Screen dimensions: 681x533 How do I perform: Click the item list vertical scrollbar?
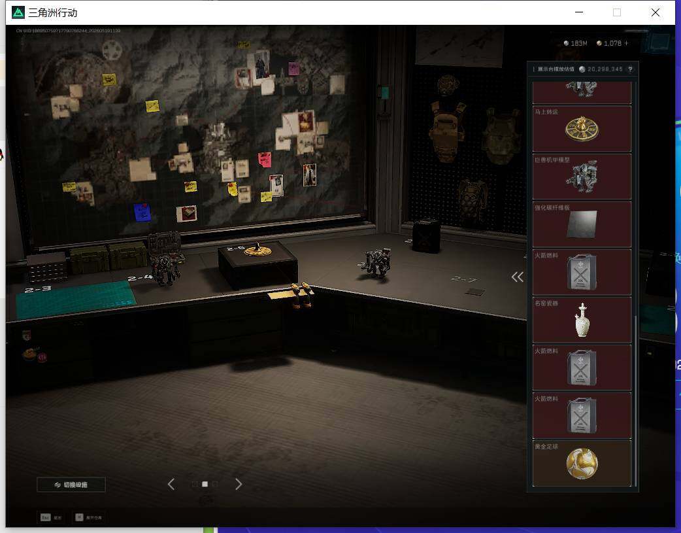click(x=635, y=400)
